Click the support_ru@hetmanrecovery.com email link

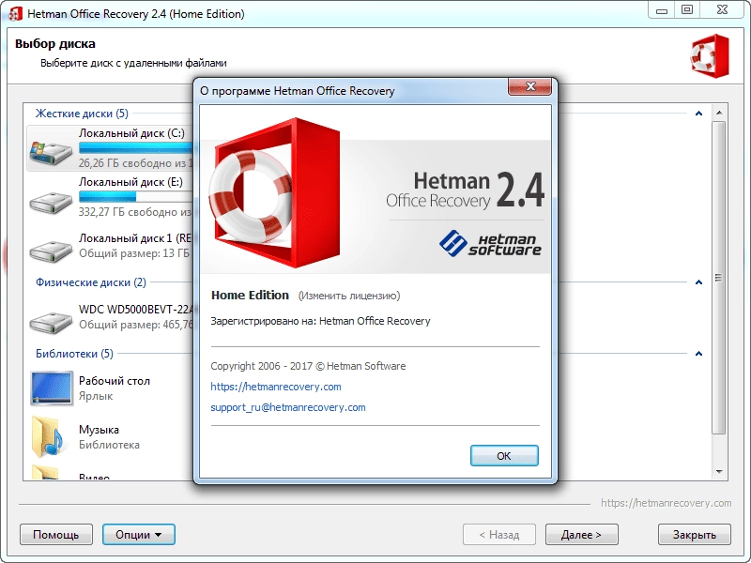pyautogui.click(x=288, y=407)
